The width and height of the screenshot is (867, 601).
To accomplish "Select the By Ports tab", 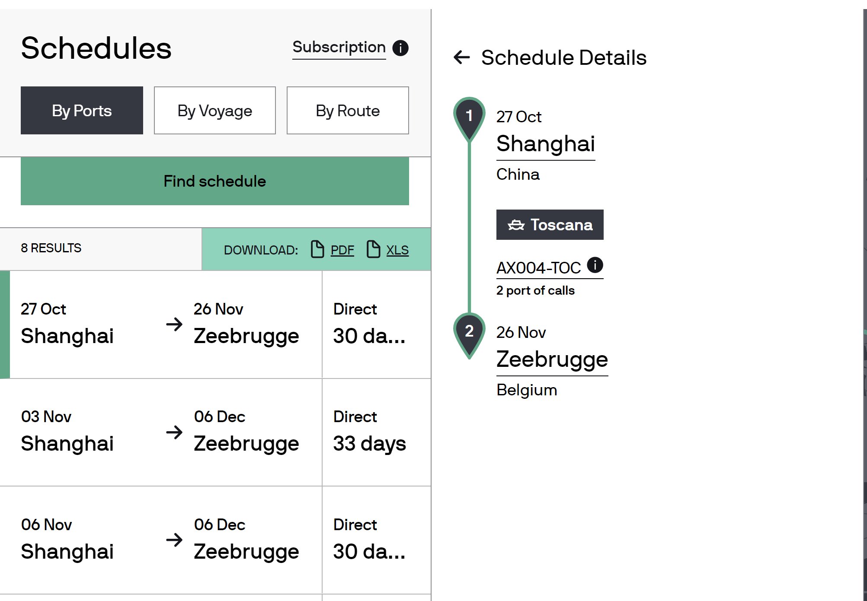I will (82, 111).
